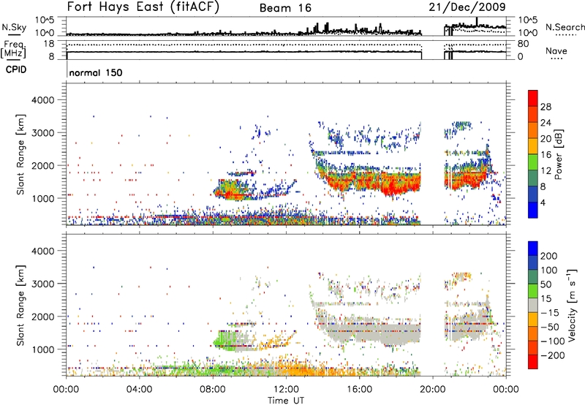This screenshot has height=405, width=585.
Task: Pick the orange 20–24 dB Power segment
Action: (x=533, y=130)
